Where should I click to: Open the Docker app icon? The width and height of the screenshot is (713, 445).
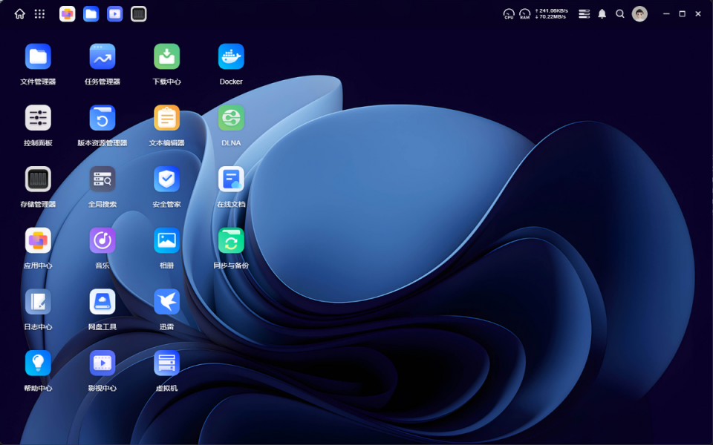(231, 57)
